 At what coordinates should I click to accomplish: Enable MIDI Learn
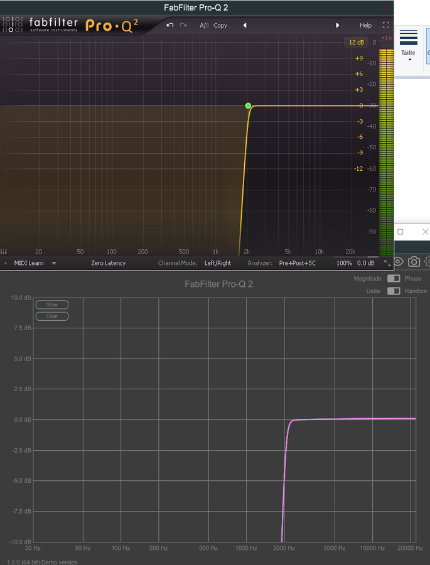click(29, 263)
